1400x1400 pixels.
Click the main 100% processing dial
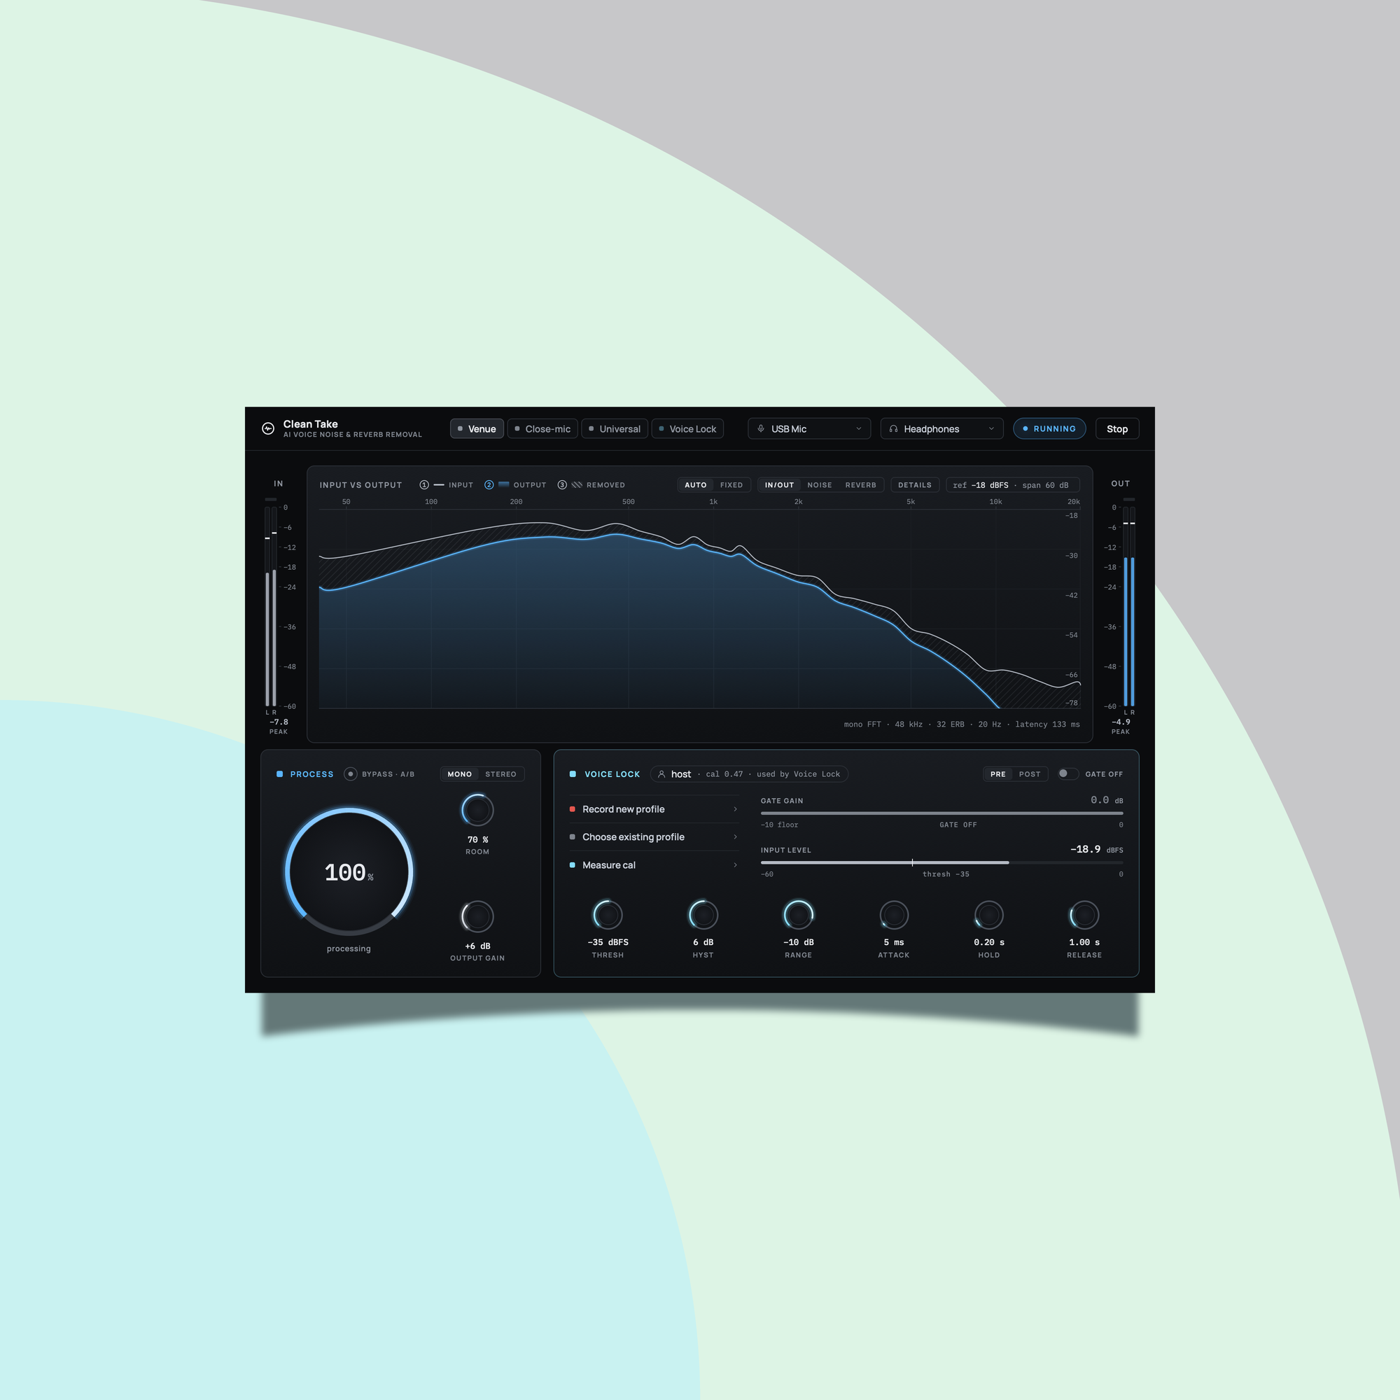point(349,871)
